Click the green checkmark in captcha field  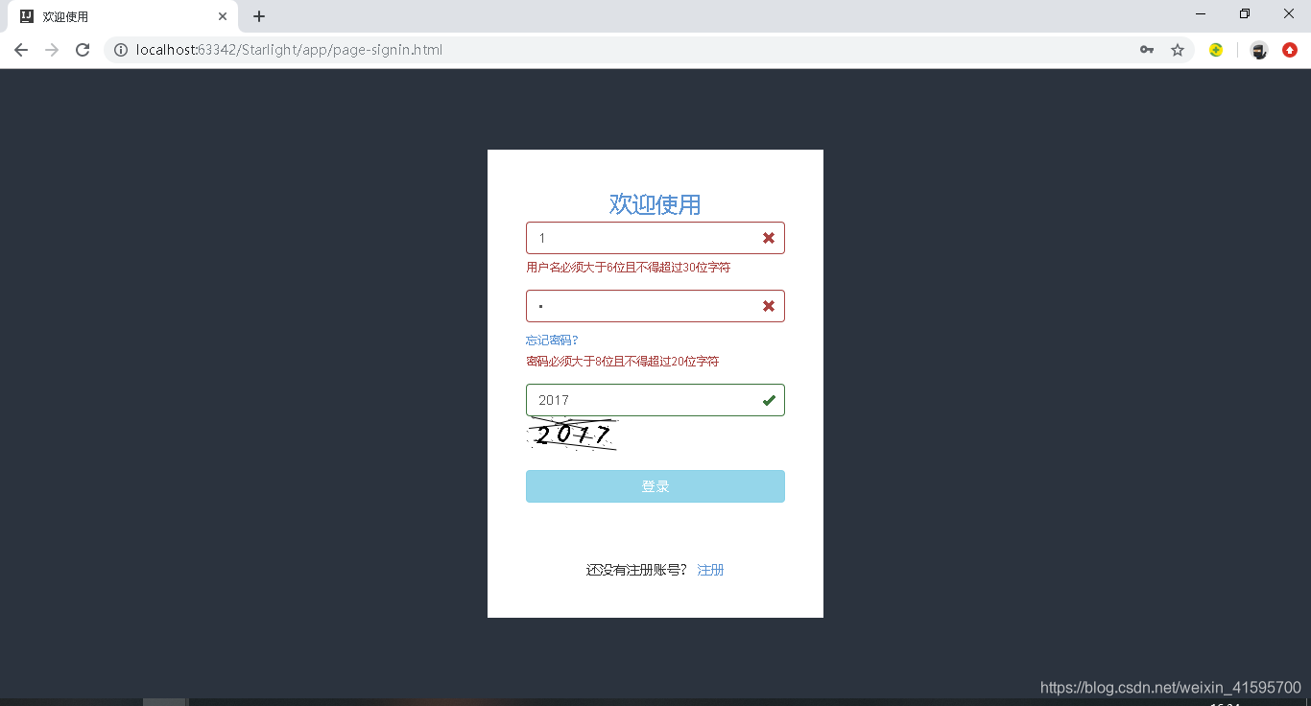pyautogui.click(x=768, y=400)
